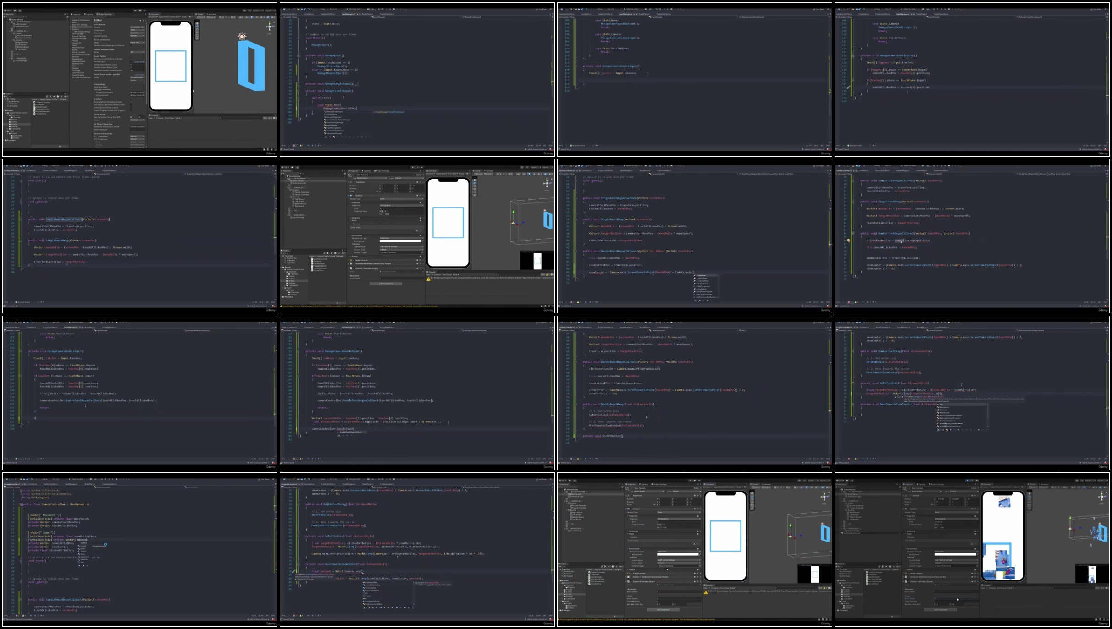Toggle Enable Enlighten for Baked GI checkbox
Image resolution: width=1112 pixels, height=629 pixels.
(131, 110)
